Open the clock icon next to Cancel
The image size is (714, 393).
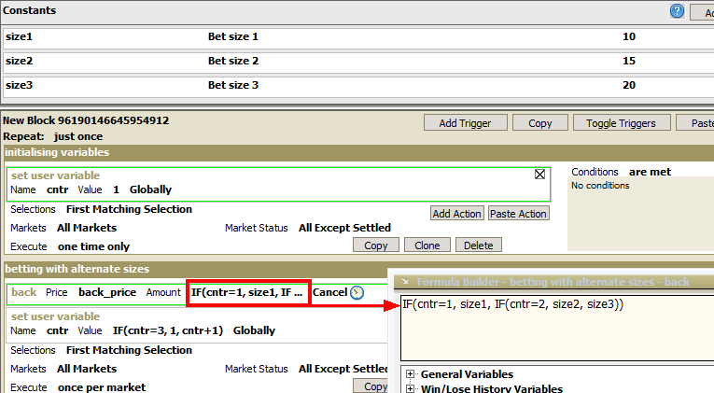point(357,292)
